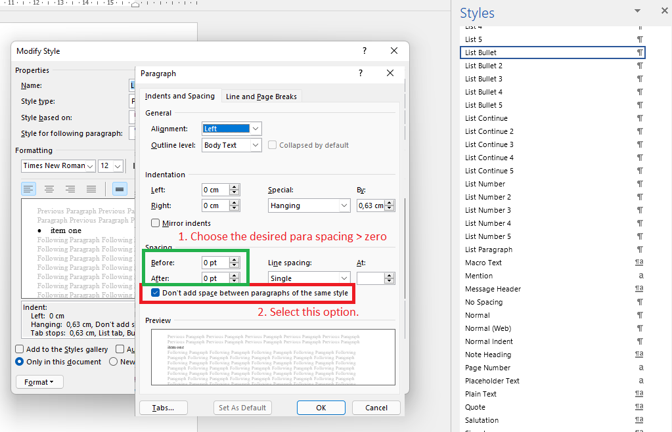Click spacing Before spinner arrows
Viewport: 672px width, 432px height.
point(234,263)
